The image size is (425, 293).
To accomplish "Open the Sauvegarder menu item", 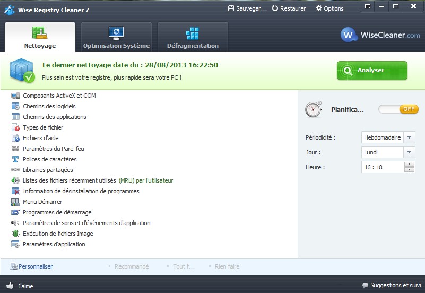I will point(247,8).
